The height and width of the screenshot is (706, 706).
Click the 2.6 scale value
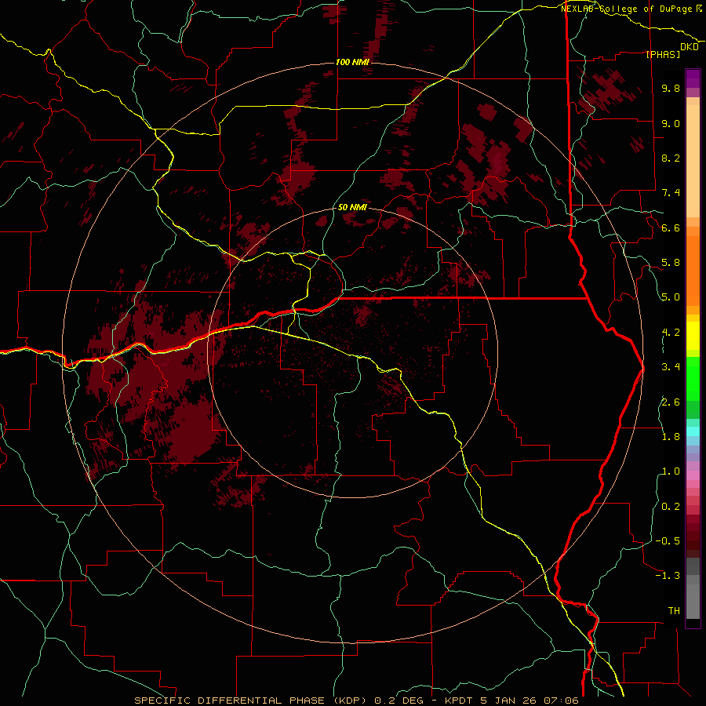(x=671, y=402)
